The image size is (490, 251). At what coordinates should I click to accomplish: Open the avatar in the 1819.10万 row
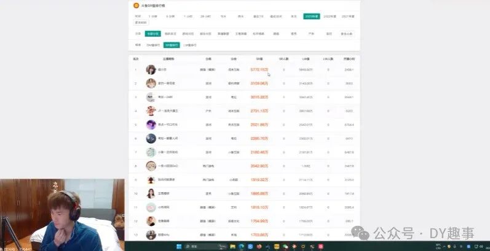pyautogui.click(x=151, y=207)
